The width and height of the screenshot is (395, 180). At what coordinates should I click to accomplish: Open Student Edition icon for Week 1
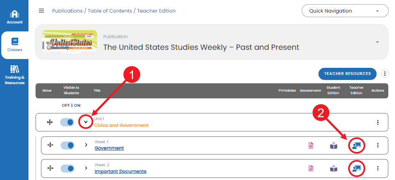(333, 145)
